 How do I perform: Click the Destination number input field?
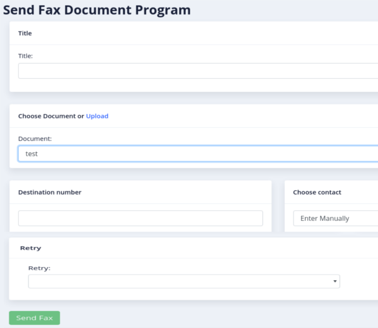click(x=140, y=218)
